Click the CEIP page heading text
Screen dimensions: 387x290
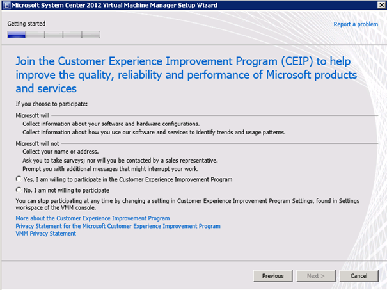186,75
